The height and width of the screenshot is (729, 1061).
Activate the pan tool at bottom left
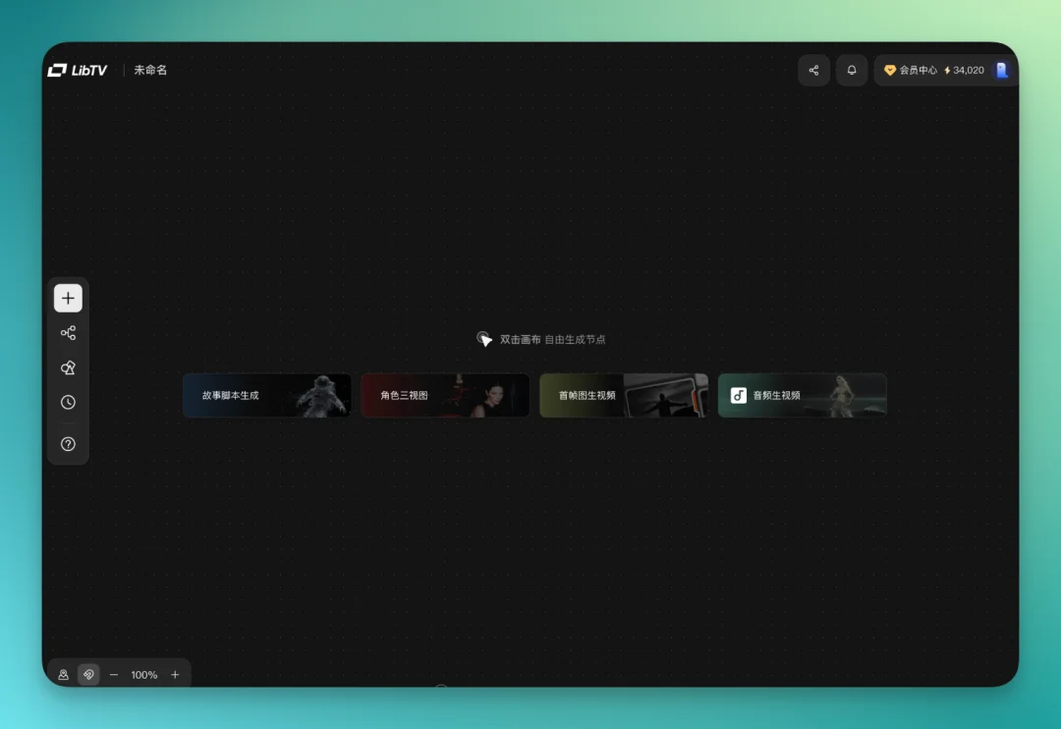pyautogui.click(x=88, y=674)
